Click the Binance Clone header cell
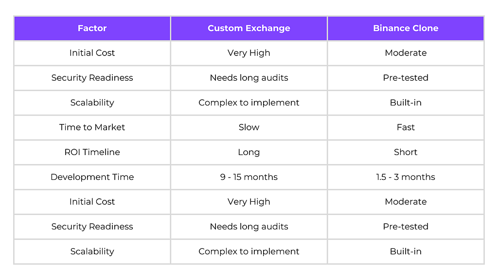The height and width of the screenshot is (280, 498). 406,28
